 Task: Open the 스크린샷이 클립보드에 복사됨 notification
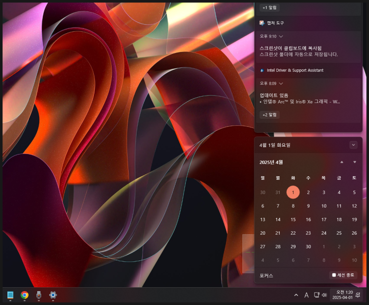tap(308, 47)
